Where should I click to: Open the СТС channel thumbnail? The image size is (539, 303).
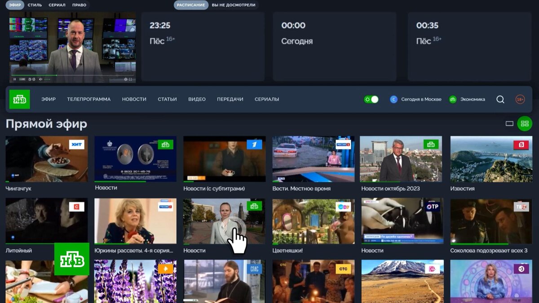coord(314,281)
